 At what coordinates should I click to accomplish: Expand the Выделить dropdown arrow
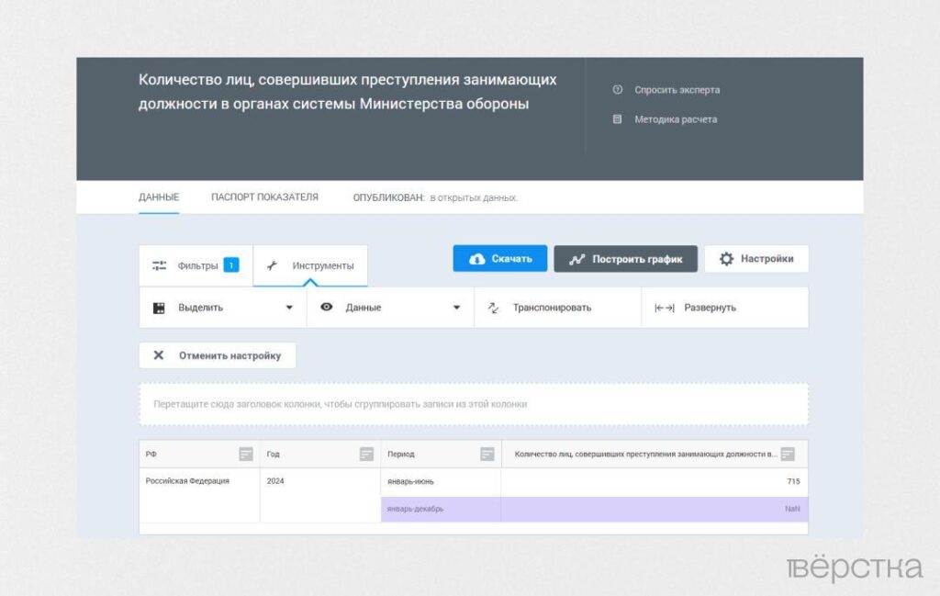[x=289, y=308]
